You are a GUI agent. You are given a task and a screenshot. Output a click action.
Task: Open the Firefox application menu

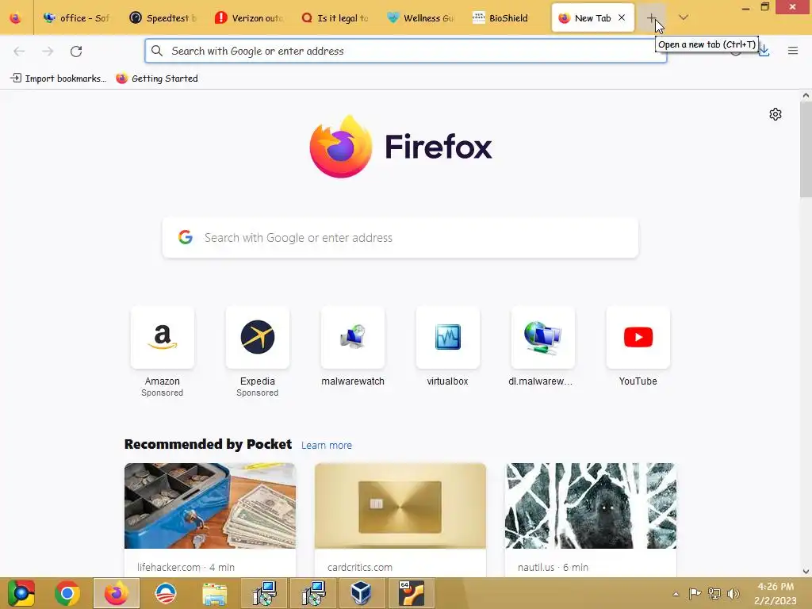(x=793, y=51)
